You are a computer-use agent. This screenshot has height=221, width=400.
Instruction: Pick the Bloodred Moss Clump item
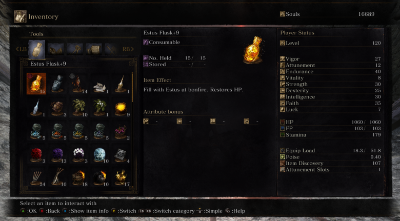click(36, 154)
